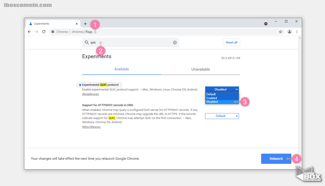The height and width of the screenshot is (186, 325).
Task: Open Chrome three-dot menu
Action: pyautogui.click(x=297, y=32)
